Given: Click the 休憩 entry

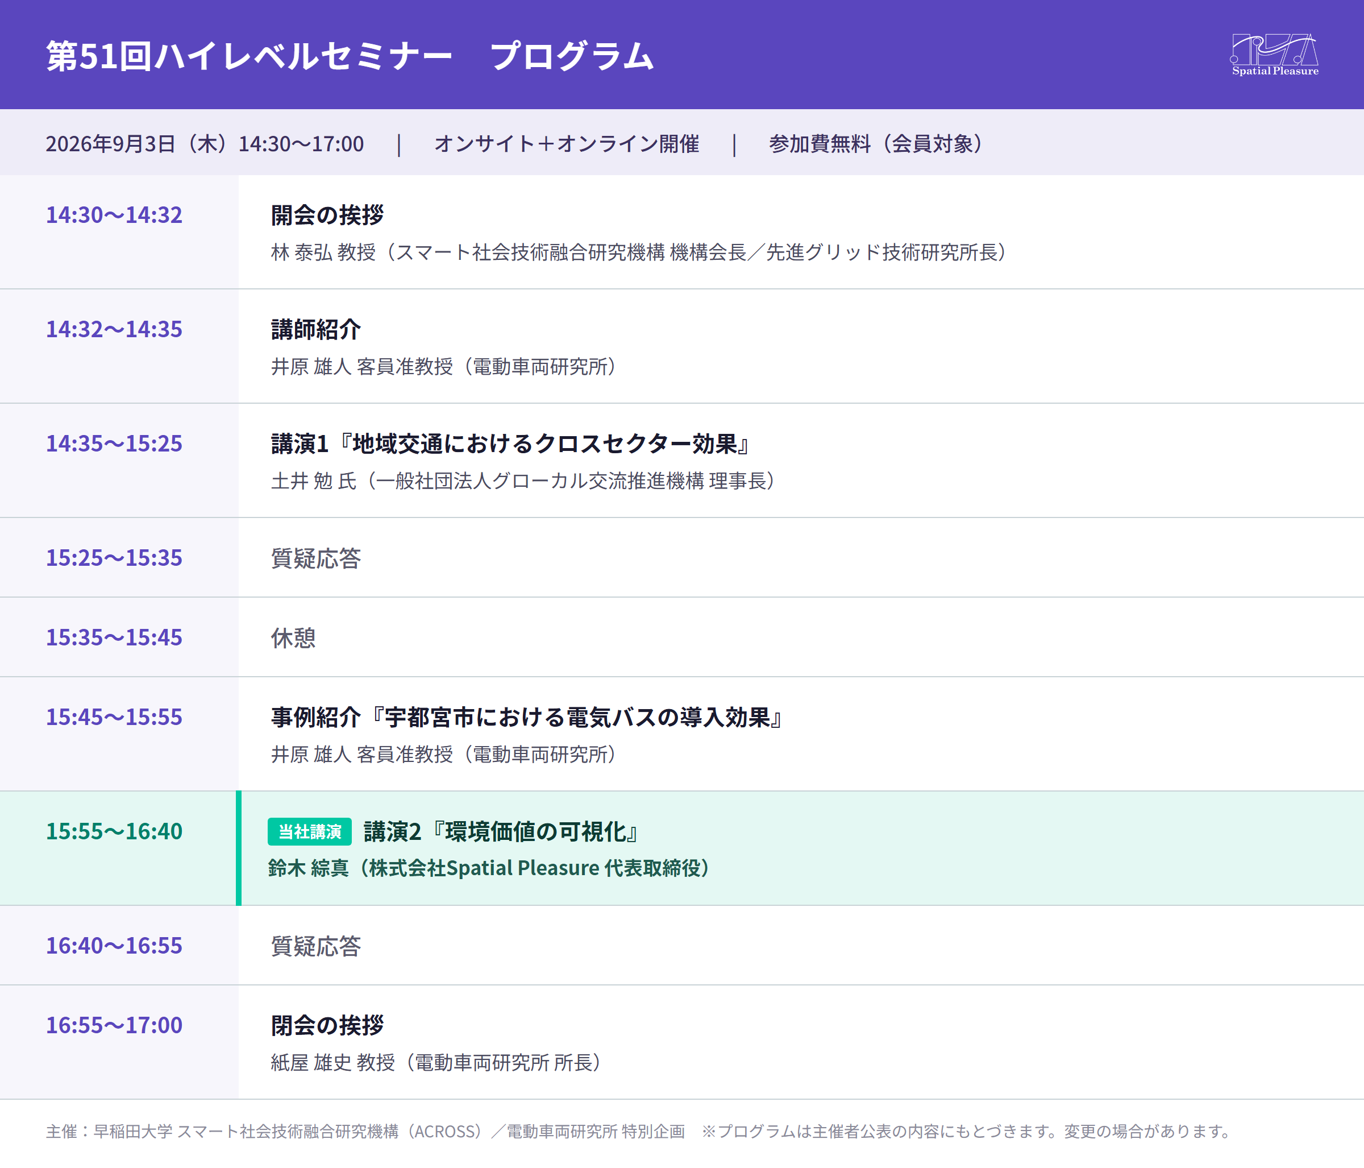Looking at the screenshot, I should click(294, 637).
